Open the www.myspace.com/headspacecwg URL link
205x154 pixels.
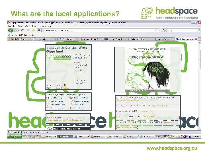(x=65, y=120)
